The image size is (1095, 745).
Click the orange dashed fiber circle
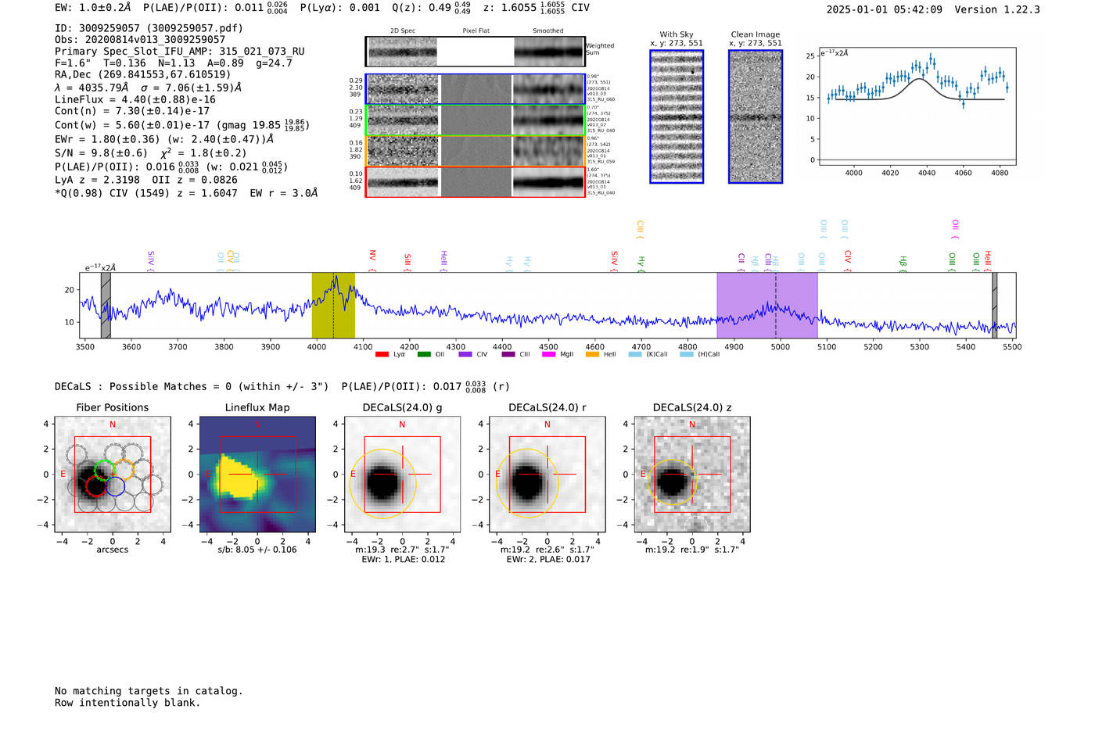click(x=124, y=470)
